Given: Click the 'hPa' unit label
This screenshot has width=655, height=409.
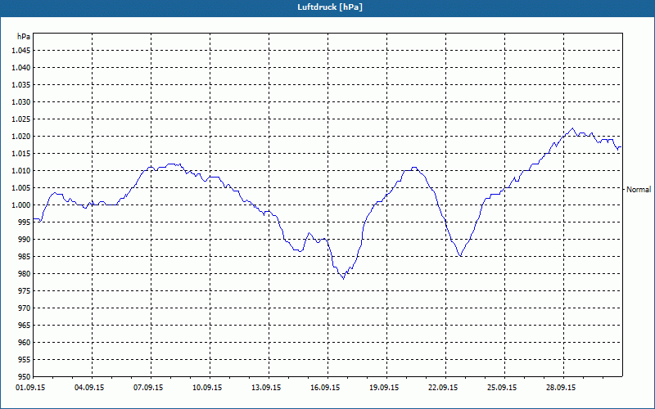Looking at the screenshot, I should [x=24, y=37].
